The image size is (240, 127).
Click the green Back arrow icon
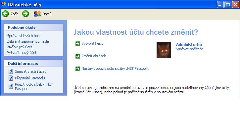click(5, 14)
